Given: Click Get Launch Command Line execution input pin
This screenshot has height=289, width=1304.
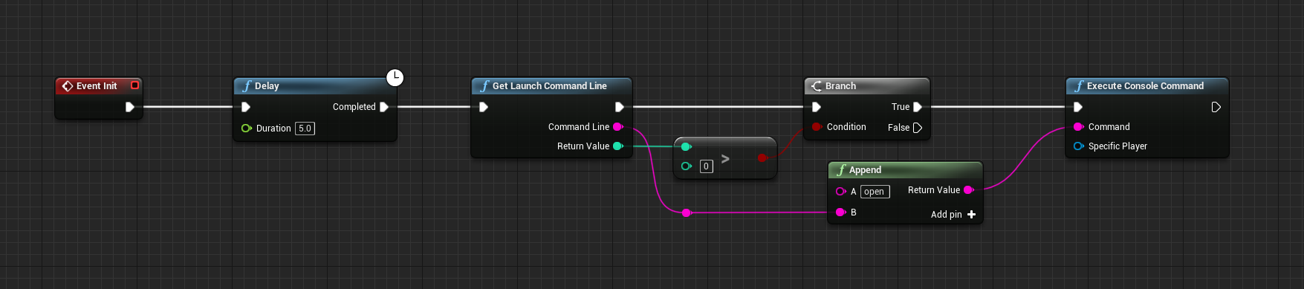Looking at the screenshot, I should 484,107.
